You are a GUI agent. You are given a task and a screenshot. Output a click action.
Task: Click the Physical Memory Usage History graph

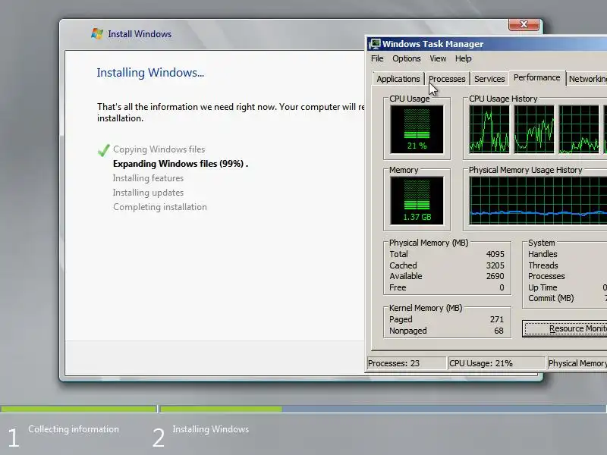click(x=538, y=201)
